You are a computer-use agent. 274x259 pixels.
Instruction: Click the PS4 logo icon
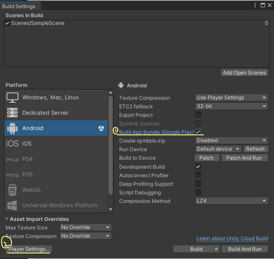(x=12, y=159)
